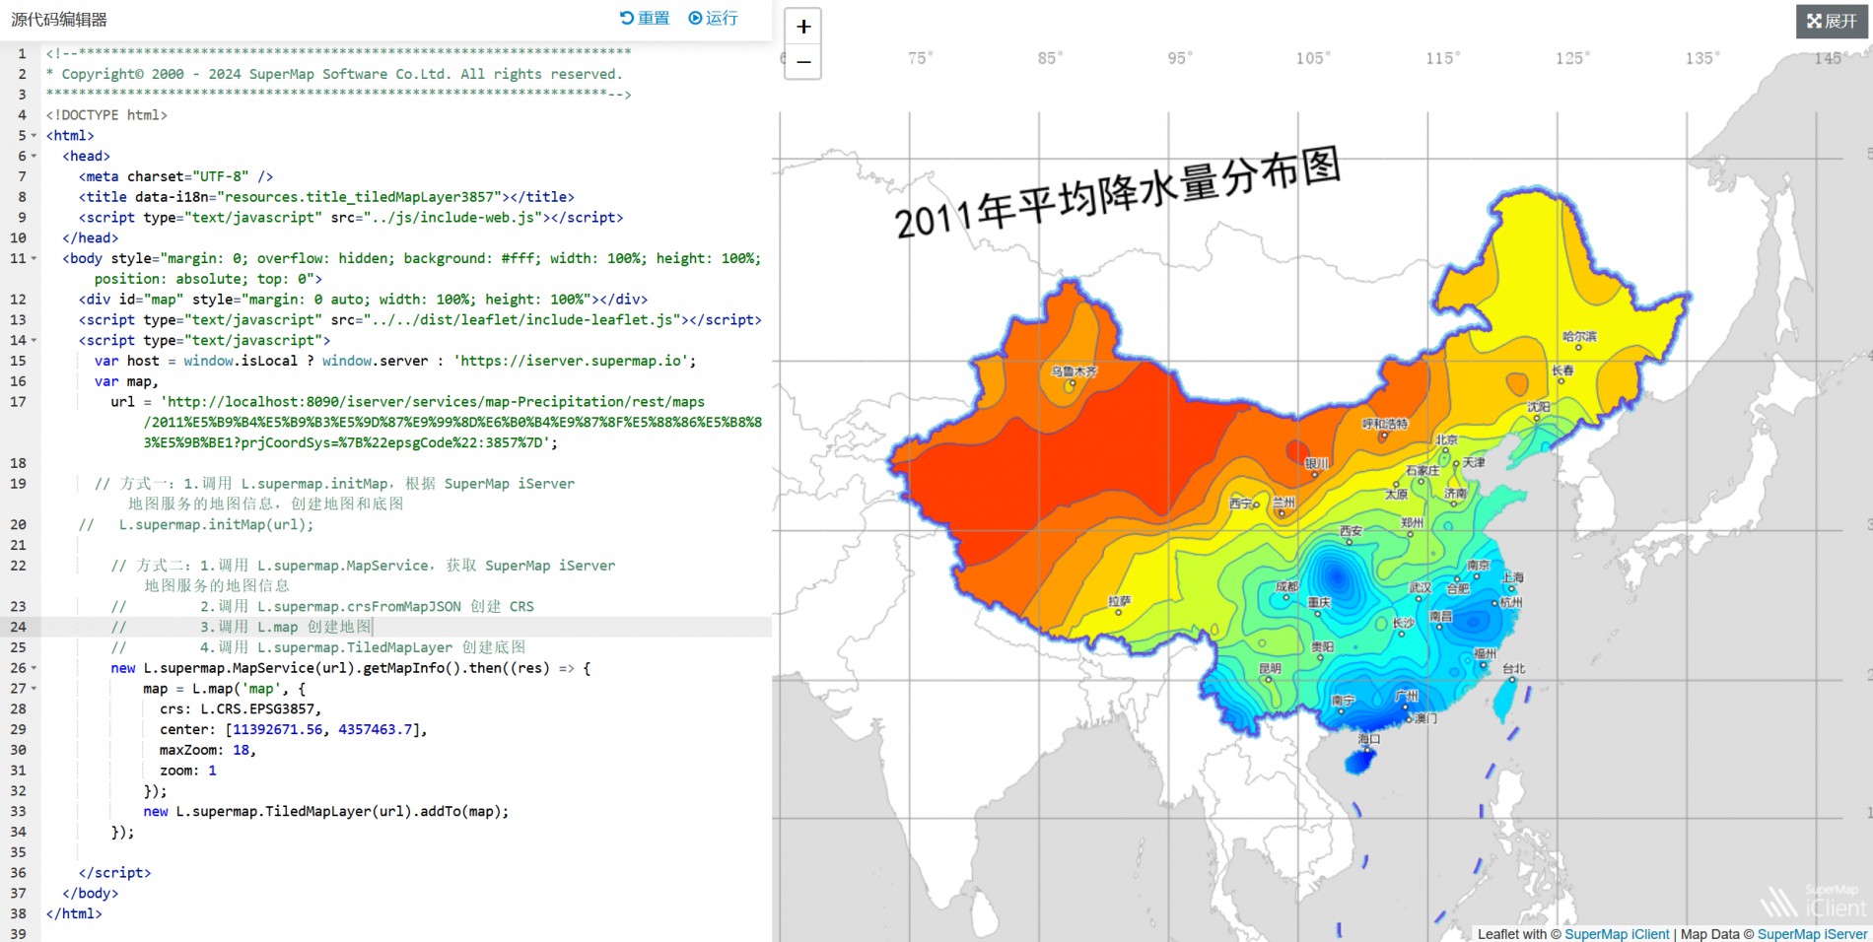1873x942 pixels.
Task: Click the commented L.supermap.initMap(url) line
Action: click(x=196, y=525)
